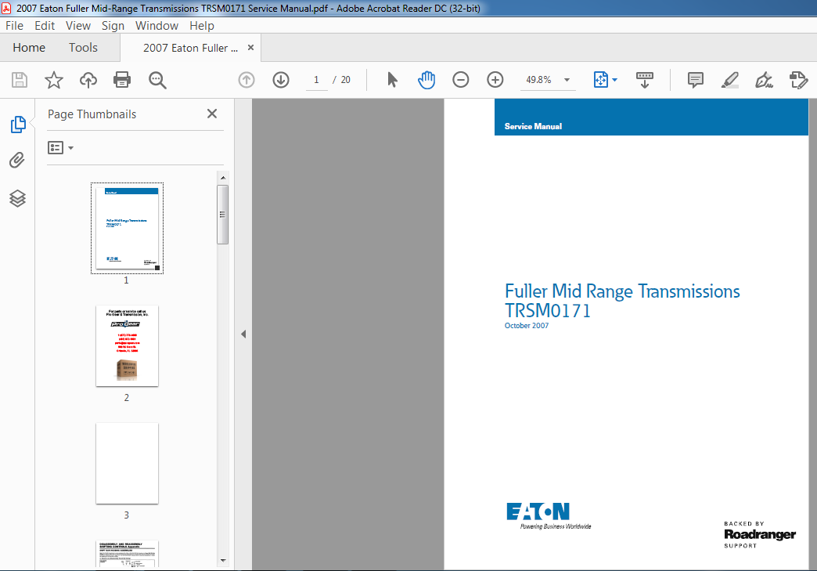Screen dimensions: 817x571
Task: Switch to the Home tab
Action: pyautogui.click(x=29, y=48)
